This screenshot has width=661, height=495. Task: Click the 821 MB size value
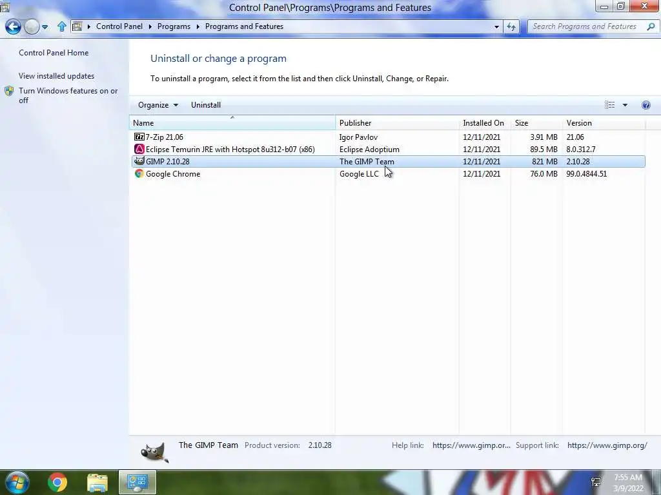coord(545,161)
